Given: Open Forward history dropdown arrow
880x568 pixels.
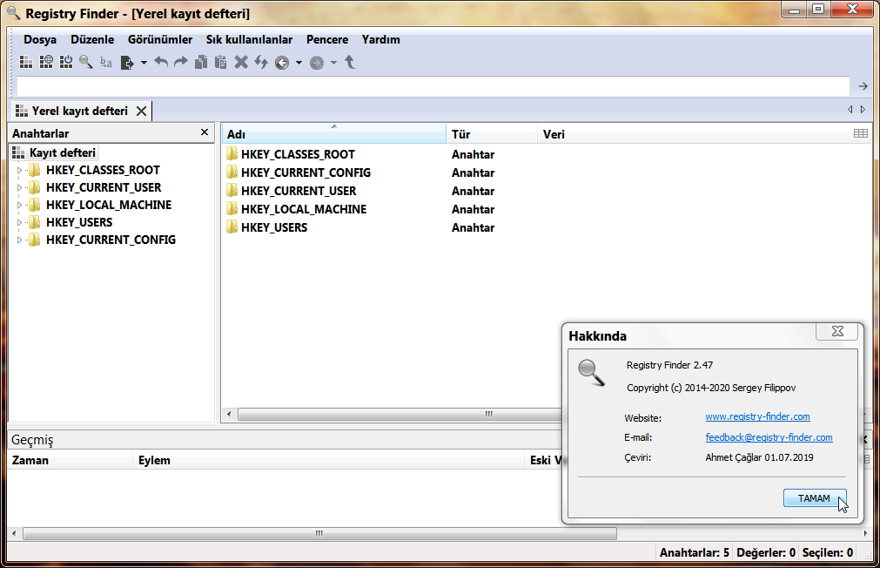Looking at the screenshot, I should click(x=333, y=63).
